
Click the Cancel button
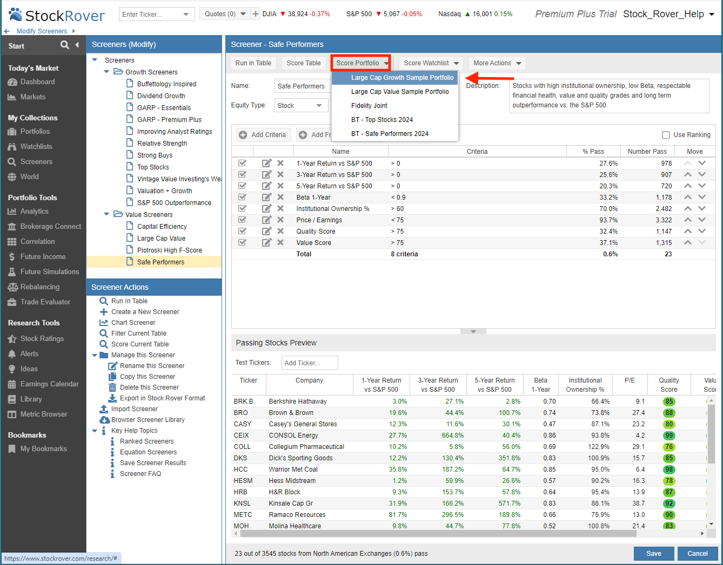(698, 554)
